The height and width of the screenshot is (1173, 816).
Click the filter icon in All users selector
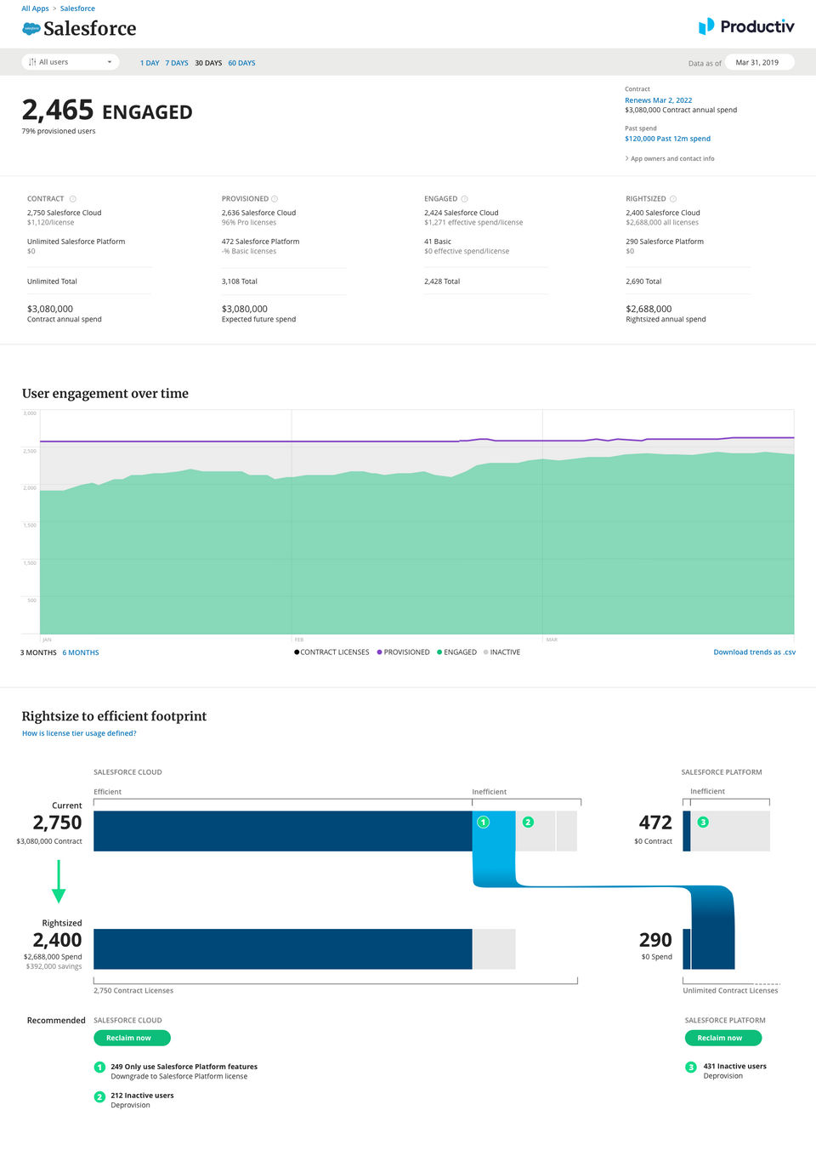[32, 62]
